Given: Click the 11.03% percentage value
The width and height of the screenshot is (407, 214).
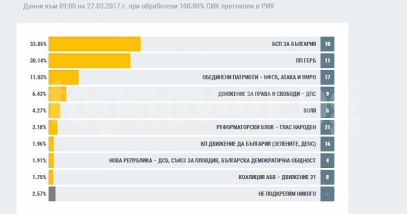Looking at the screenshot, I should pos(38,77).
